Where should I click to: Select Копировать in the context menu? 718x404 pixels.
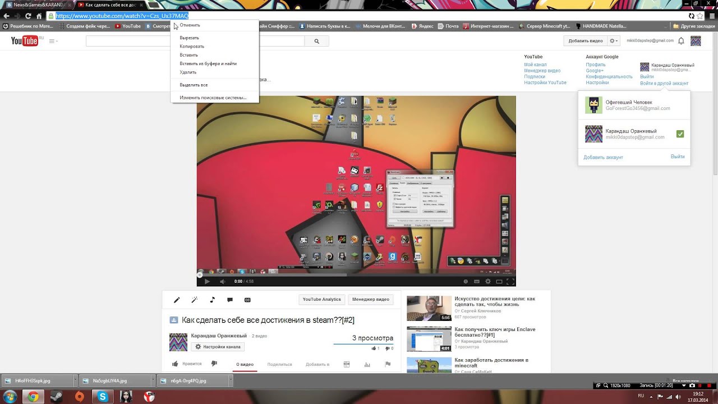coord(192,47)
